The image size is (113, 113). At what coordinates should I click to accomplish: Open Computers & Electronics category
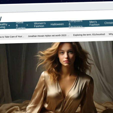pos(76,24)
